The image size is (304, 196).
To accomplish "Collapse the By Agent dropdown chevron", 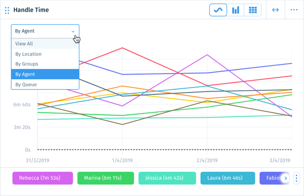I will pos(73,31).
